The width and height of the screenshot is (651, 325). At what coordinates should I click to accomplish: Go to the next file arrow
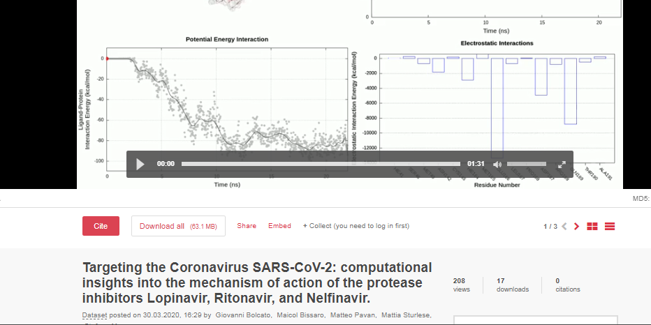576,226
